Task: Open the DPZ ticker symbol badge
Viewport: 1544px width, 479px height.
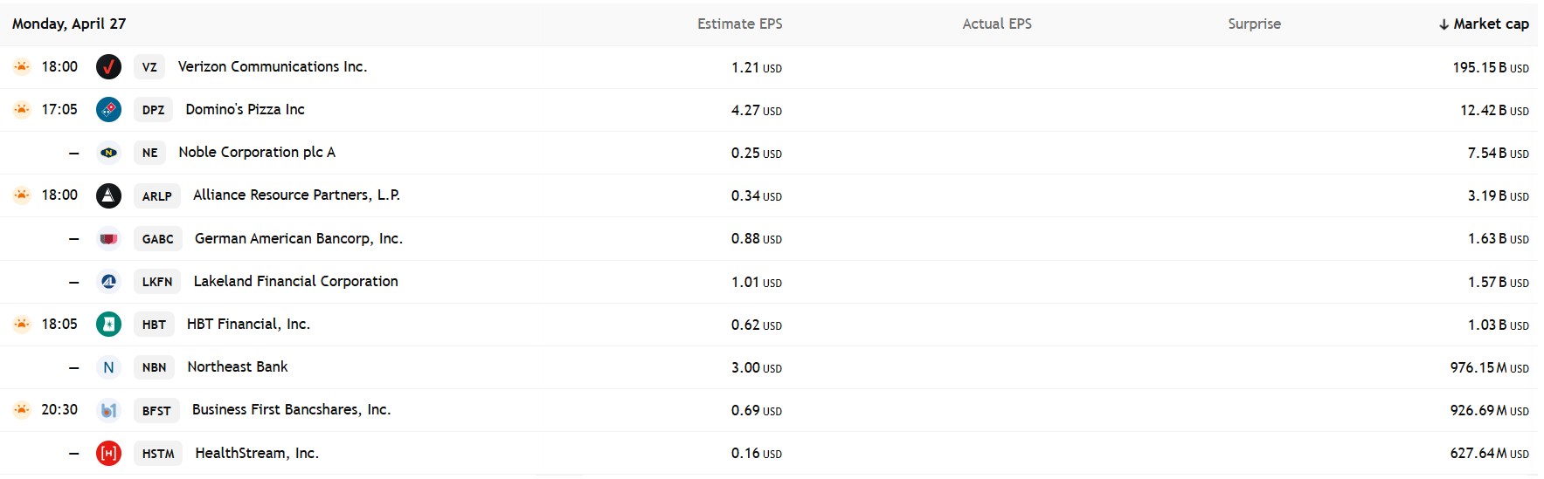Action: pos(153,110)
